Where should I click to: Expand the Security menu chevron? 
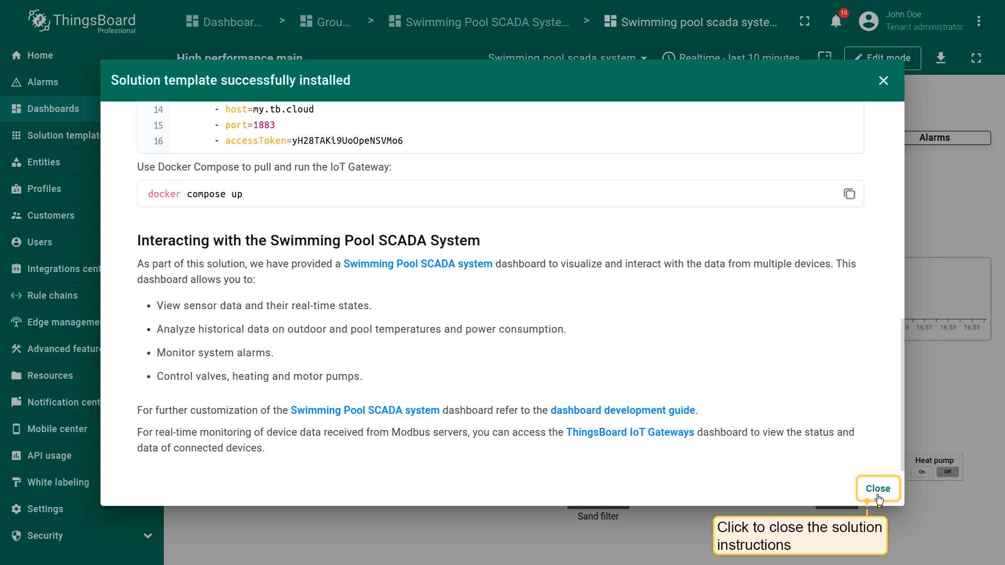148,536
